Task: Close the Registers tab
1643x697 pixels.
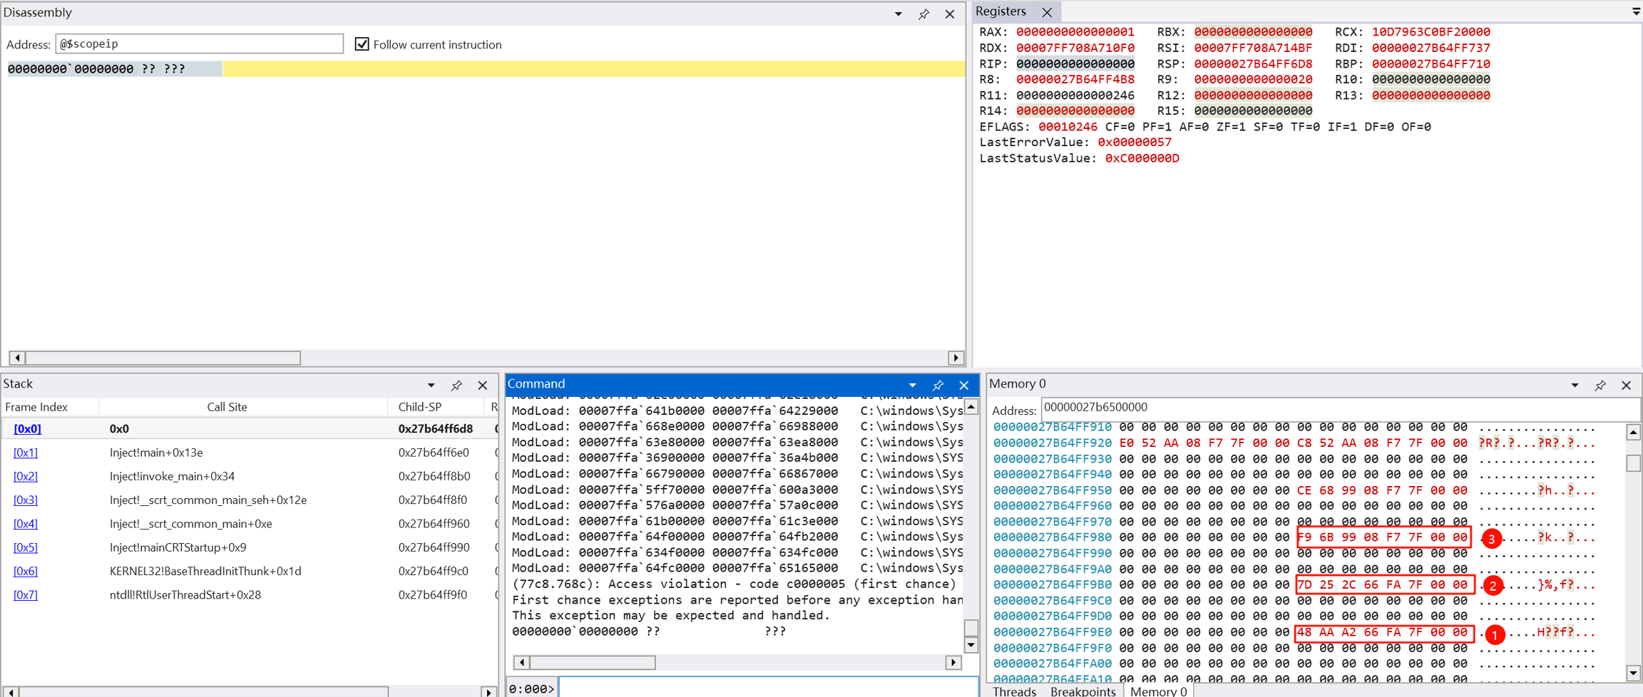Action: pyautogui.click(x=1047, y=12)
